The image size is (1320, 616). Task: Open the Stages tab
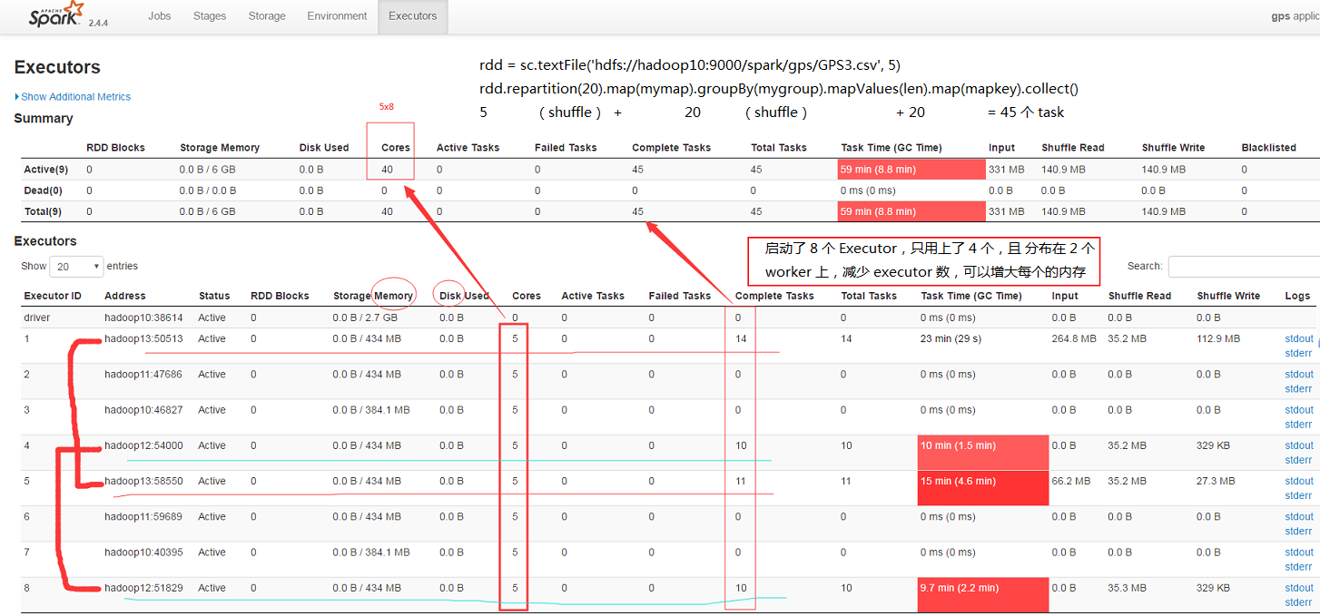210,16
